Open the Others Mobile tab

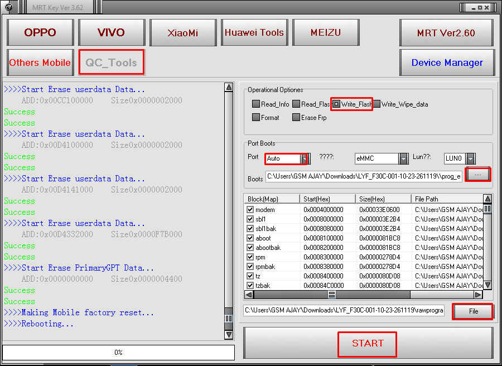pyautogui.click(x=40, y=62)
